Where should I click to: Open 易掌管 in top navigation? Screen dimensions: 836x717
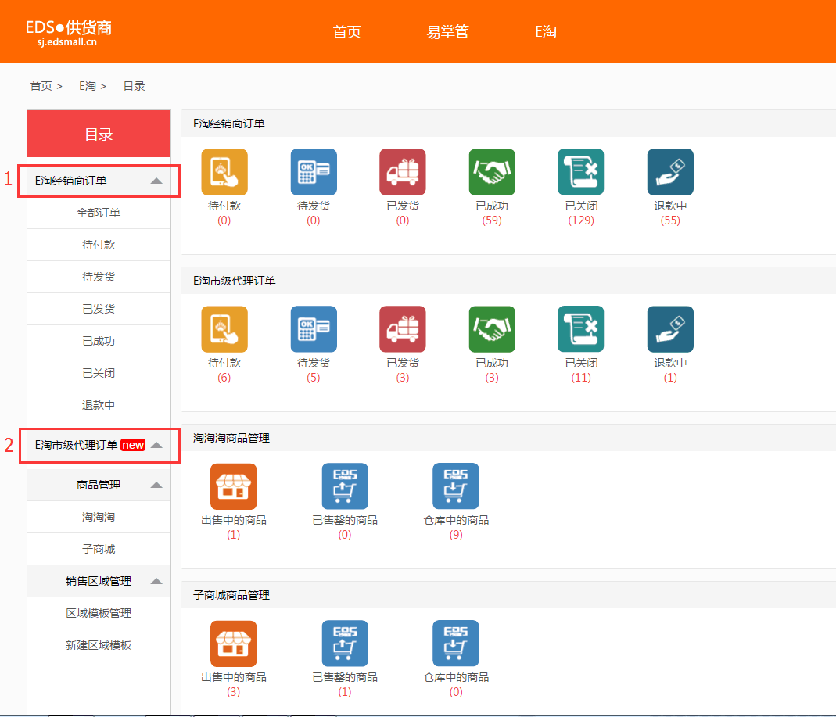coord(448,32)
